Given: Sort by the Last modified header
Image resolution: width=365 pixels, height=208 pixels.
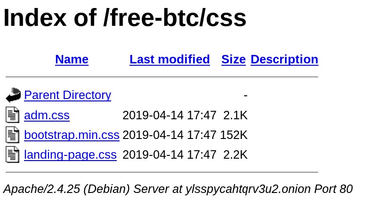Looking at the screenshot, I should pyautogui.click(x=170, y=59).
